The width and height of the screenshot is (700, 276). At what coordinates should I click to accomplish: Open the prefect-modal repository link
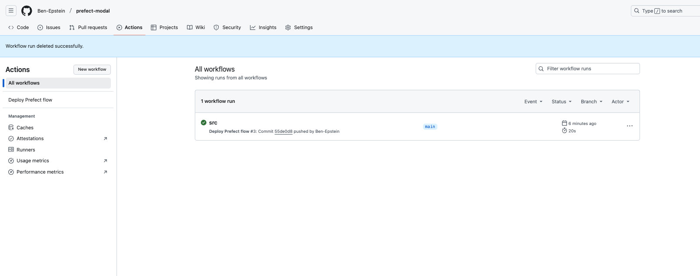tap(93, 11)
